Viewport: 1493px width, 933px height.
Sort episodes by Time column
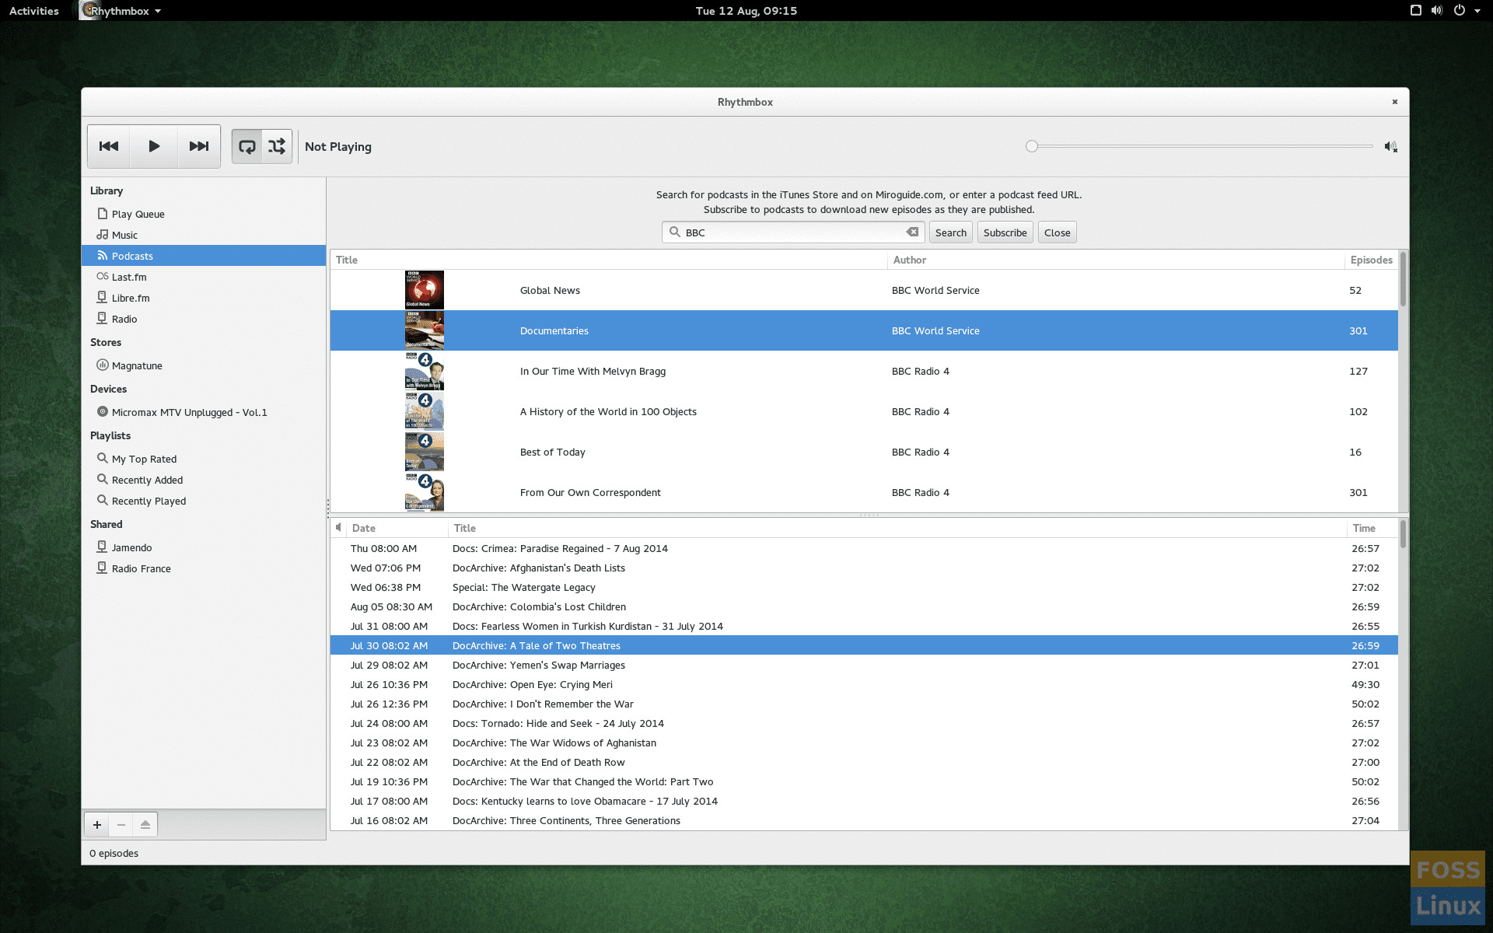pyautogui.click(x=1372, y=528)
